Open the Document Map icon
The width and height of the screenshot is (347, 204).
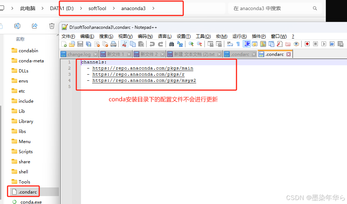click(263, 44)
